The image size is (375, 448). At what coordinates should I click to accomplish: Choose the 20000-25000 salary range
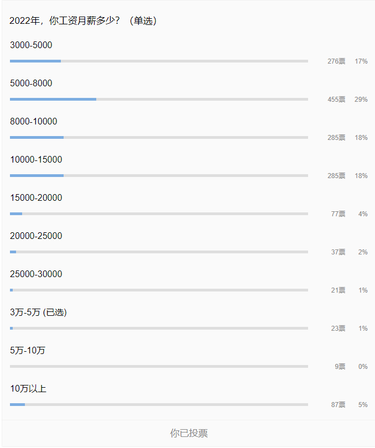point(36,236)
